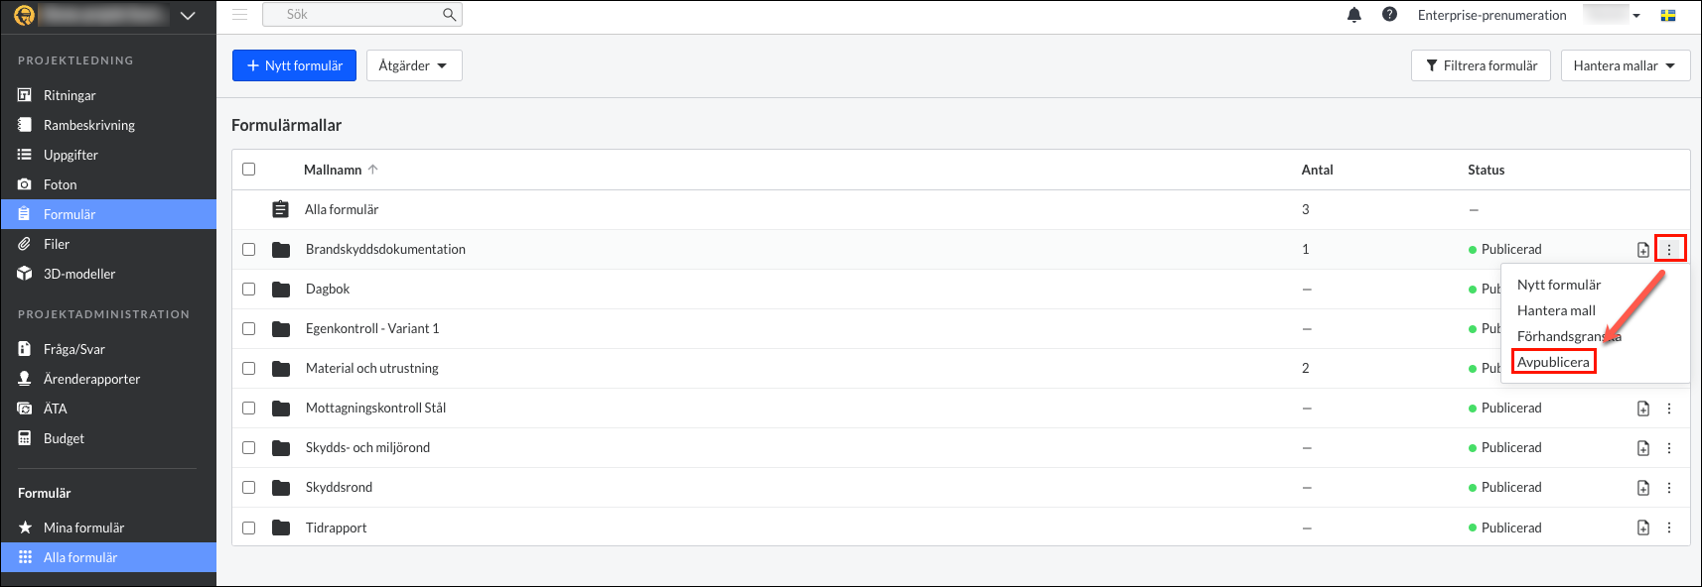Viewport: 1702px width, 587px height.
Task: Click new form icon for Skyddsrond row
Action: tap(1643, 488)
